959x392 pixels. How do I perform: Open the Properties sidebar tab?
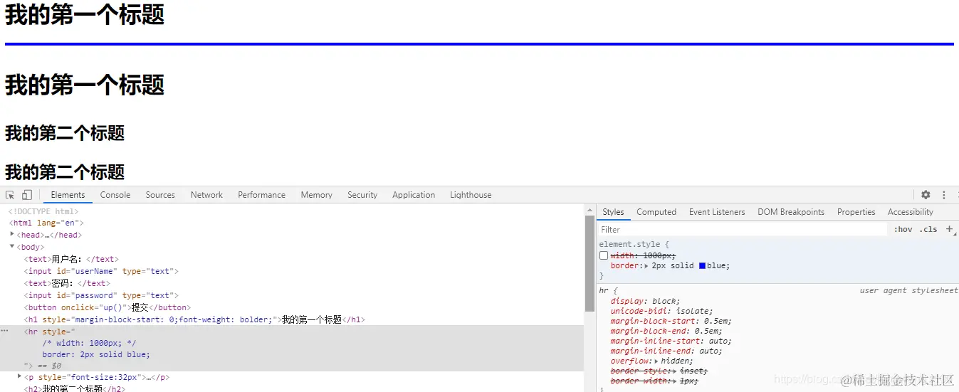[856, 212]
